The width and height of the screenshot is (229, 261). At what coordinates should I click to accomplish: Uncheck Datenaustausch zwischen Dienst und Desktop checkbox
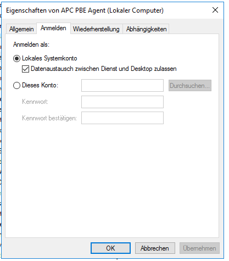[25, 69]
